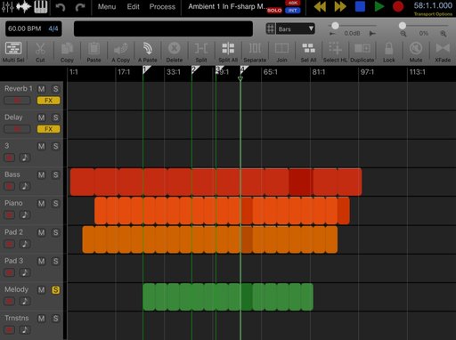Image resolution: width=456 pixels, height=340 pixels.
Task: Toggle the grid snap icon
Action: [x=271, y=28]
